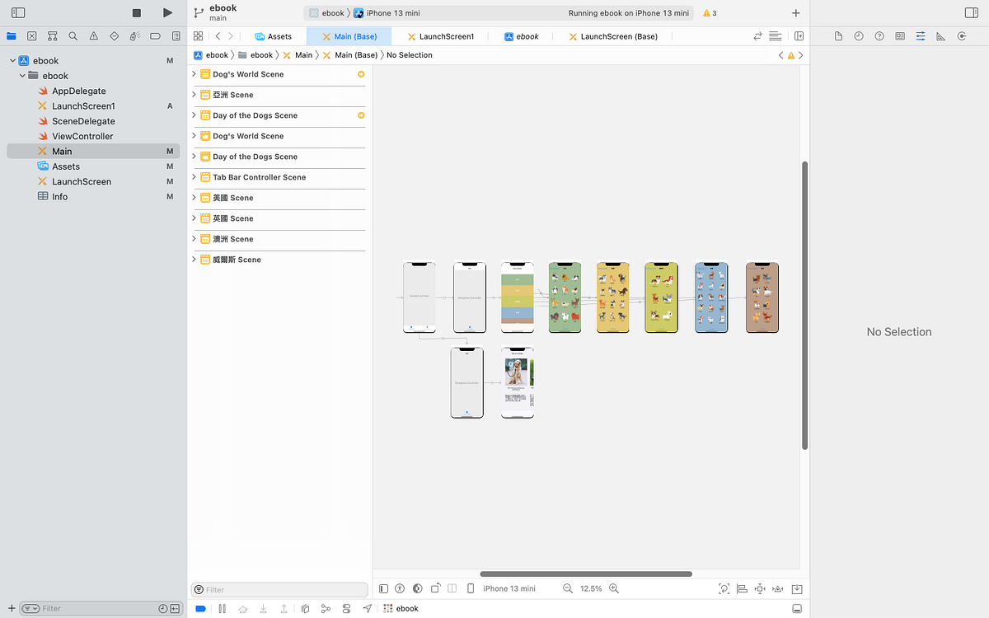Open the Object library
The image size is (989, 618).
pos(796,13)
